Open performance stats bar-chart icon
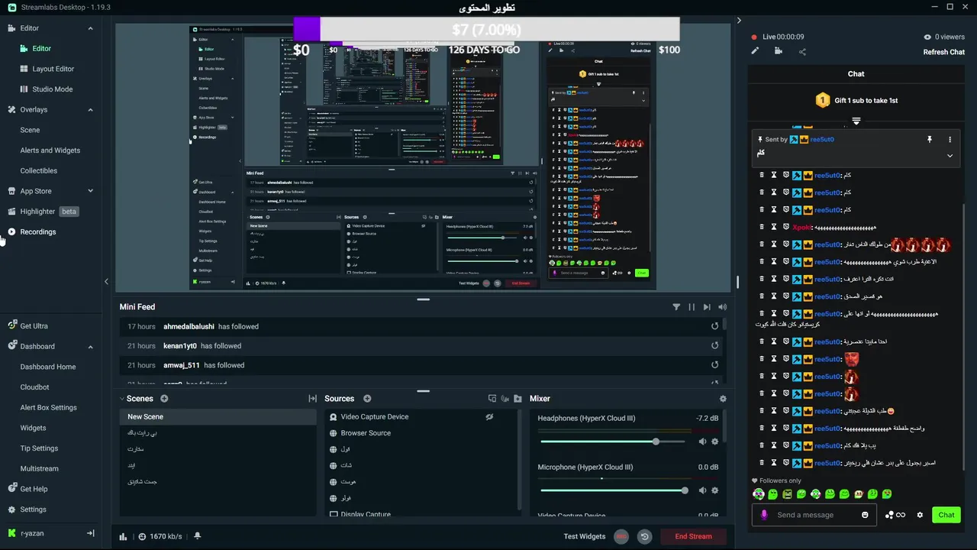The image size is (977, 550). tap(123, 536)
